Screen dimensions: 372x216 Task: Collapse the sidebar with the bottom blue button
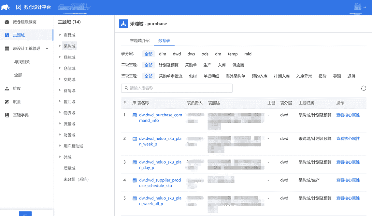[25, 214]
